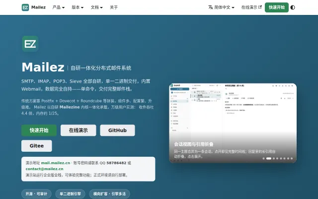Viewport: 318px width, 199px height.
Task: Open the GitHub button
Action: 117,130
